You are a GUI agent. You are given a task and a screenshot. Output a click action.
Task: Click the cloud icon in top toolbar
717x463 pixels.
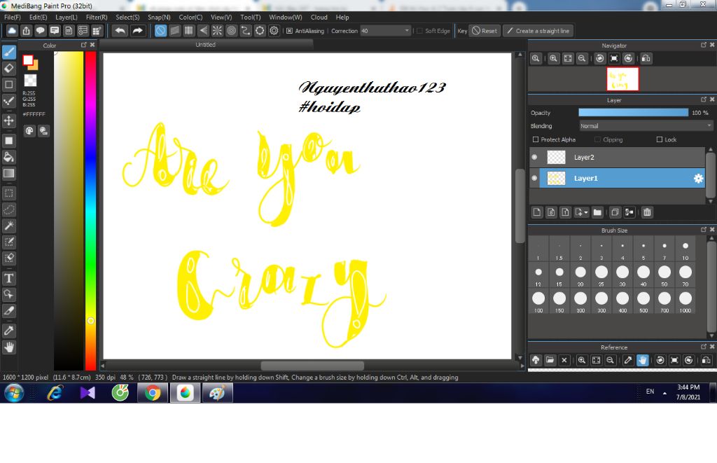(12, 31)
